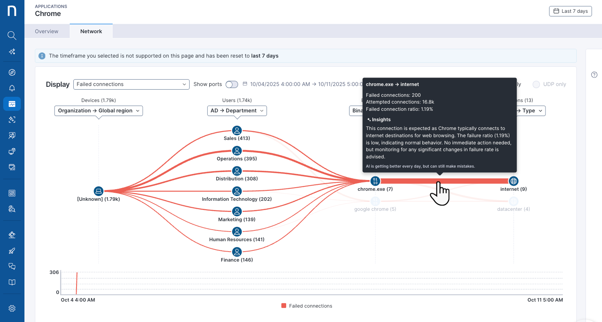This screenshot has height=322, width=602.
Task: Open the Last 7 days timeframe button
Action: (570, 11)
